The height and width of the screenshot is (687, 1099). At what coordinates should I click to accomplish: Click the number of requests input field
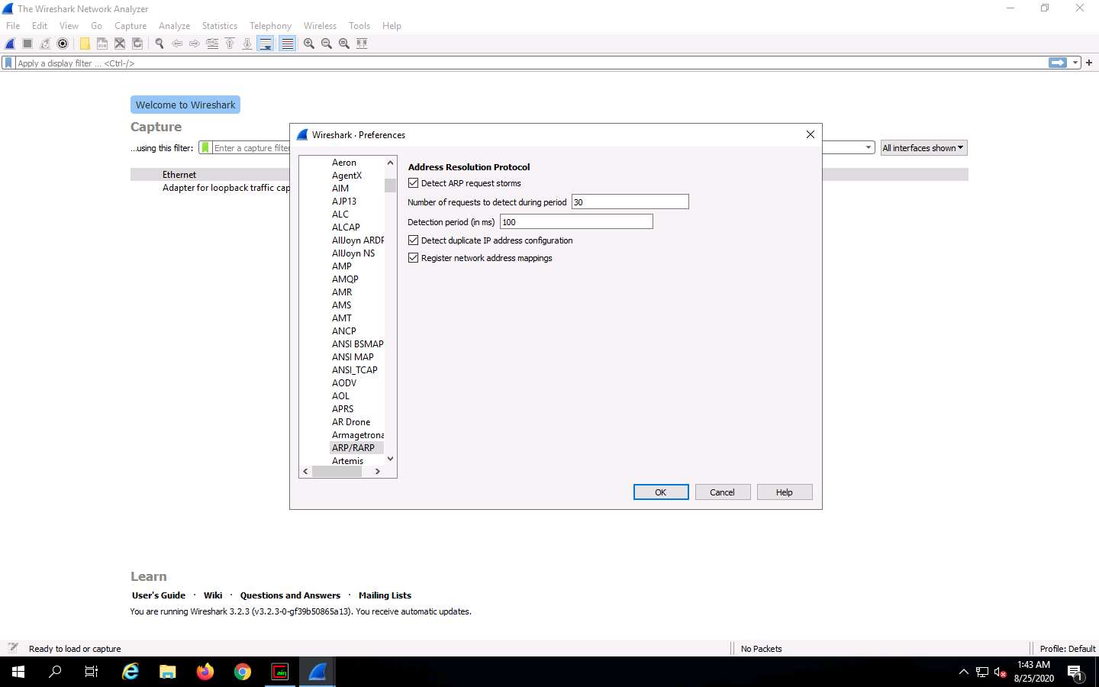click(630, 202)
